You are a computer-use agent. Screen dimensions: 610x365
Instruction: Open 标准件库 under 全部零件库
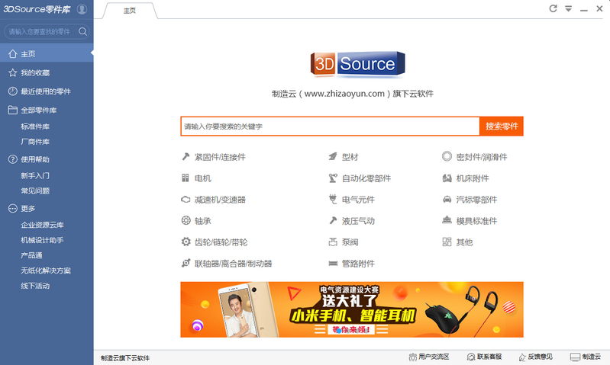pyautogui.click(x=35, y=126)
